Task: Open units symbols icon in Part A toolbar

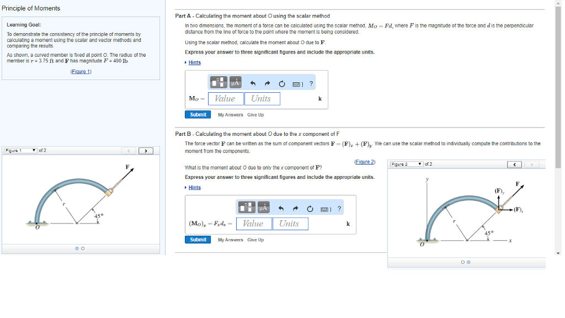Action: (235, 82)
